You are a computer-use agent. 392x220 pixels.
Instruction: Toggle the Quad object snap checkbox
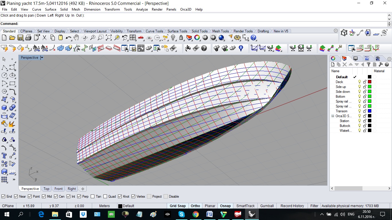[x=105, y=197]
